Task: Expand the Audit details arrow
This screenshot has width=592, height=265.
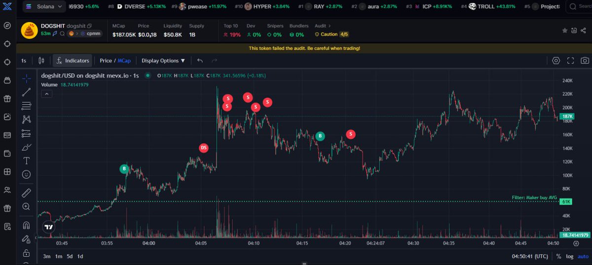Action: coord(330,26)
